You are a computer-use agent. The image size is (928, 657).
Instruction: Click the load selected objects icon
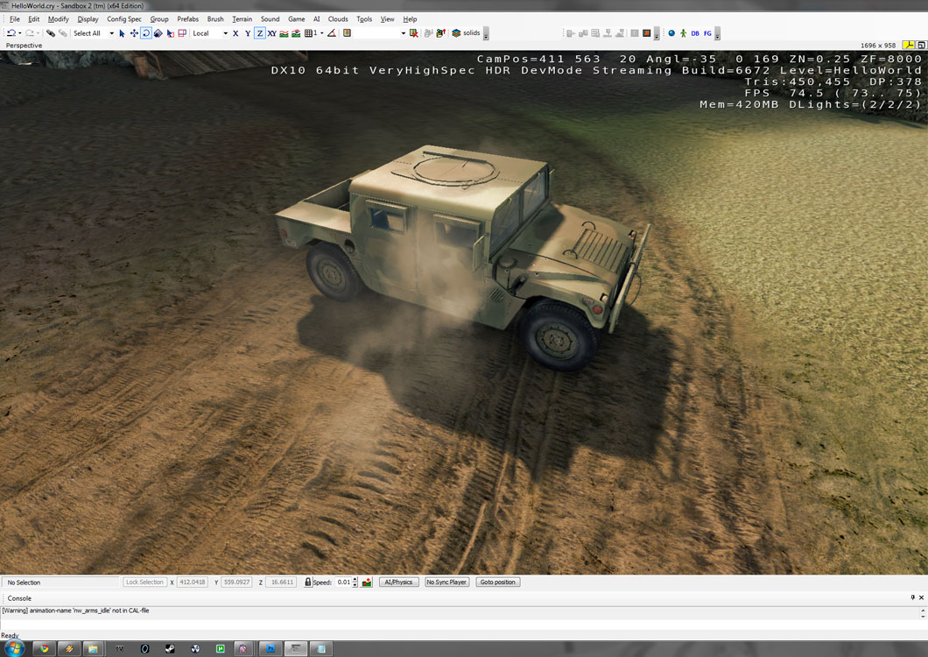[x=441, y=33]
